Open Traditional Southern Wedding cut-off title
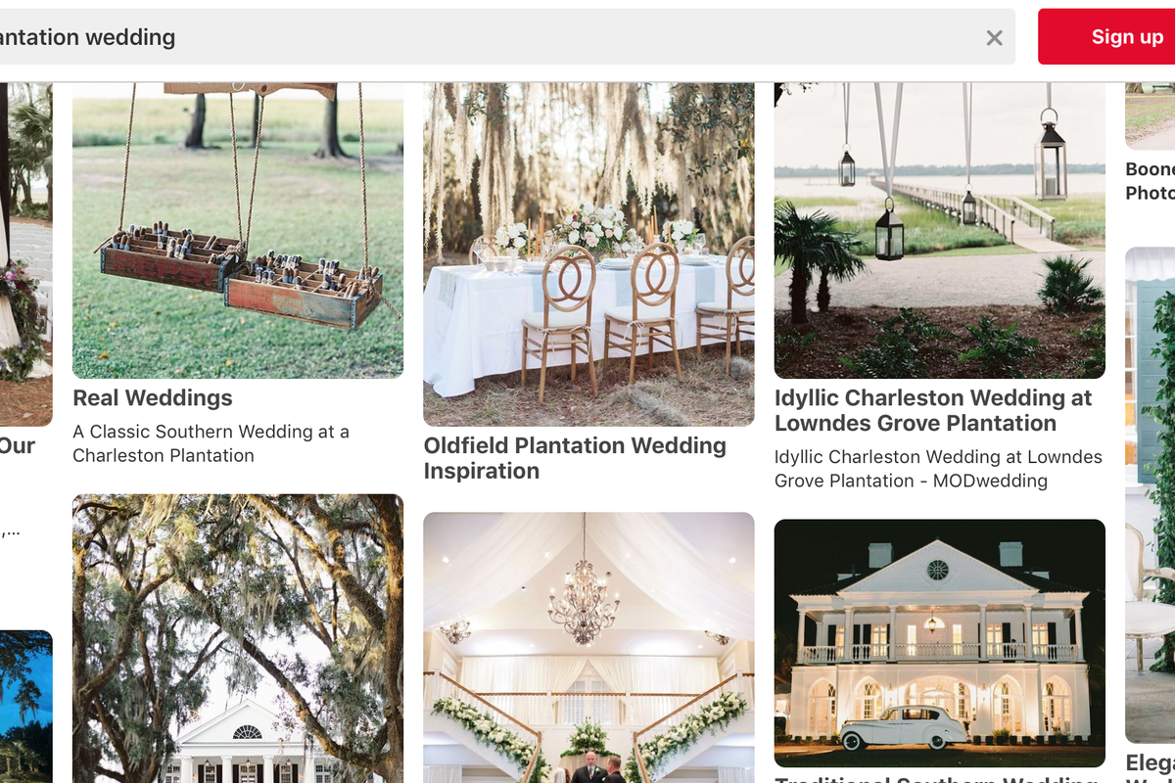1175x783 pixels. click(936, 779)
